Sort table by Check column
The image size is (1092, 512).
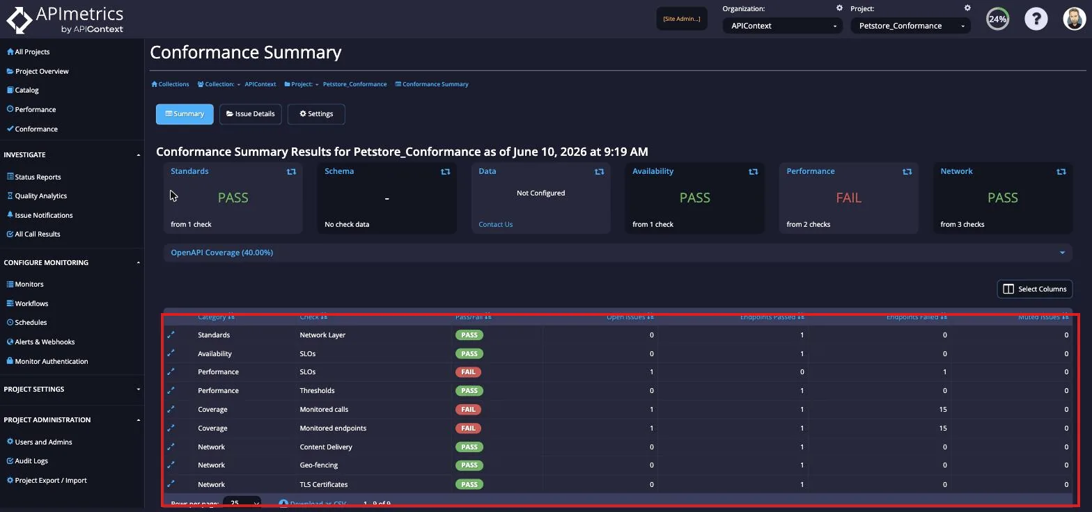click(x=313, y=317)
